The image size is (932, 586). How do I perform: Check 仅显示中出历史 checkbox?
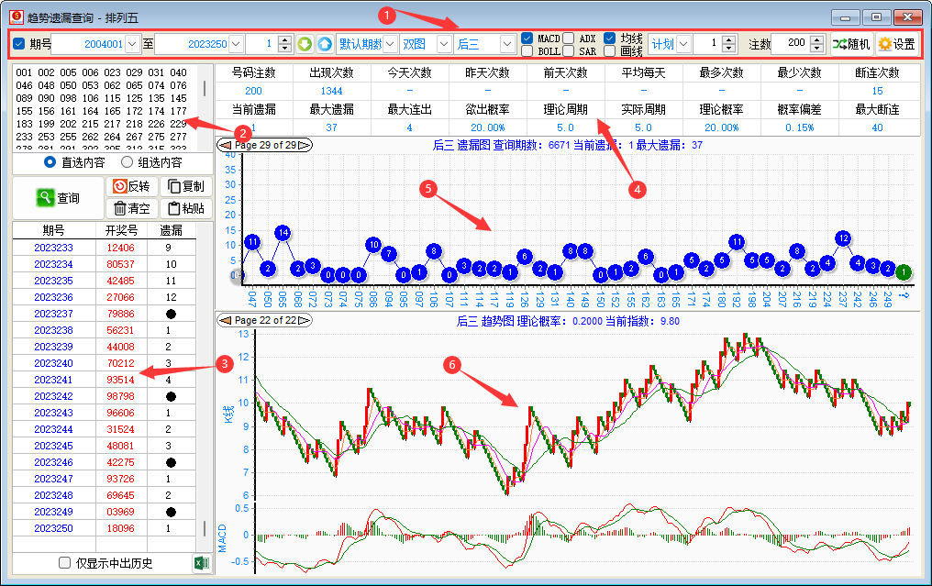tap(64, 563)
